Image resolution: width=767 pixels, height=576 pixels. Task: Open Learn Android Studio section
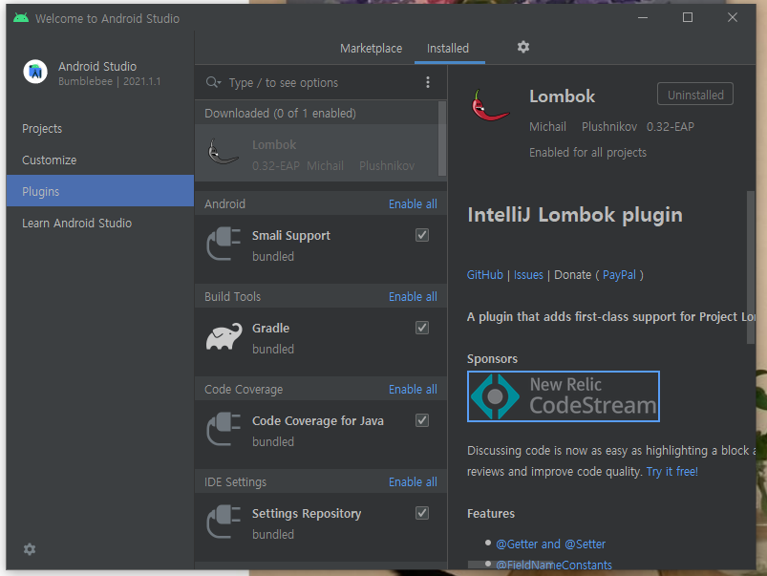click(x=100, y=224)
